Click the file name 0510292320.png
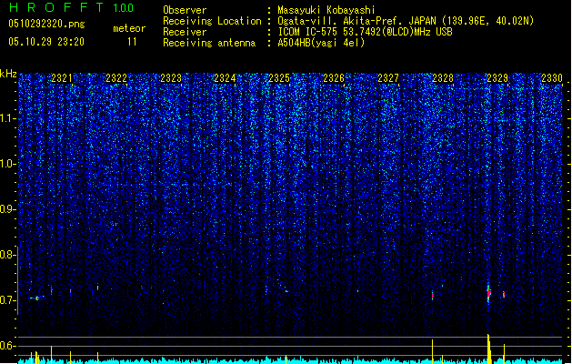The height and width of the screenshot is (364, 572). (46, 25)
